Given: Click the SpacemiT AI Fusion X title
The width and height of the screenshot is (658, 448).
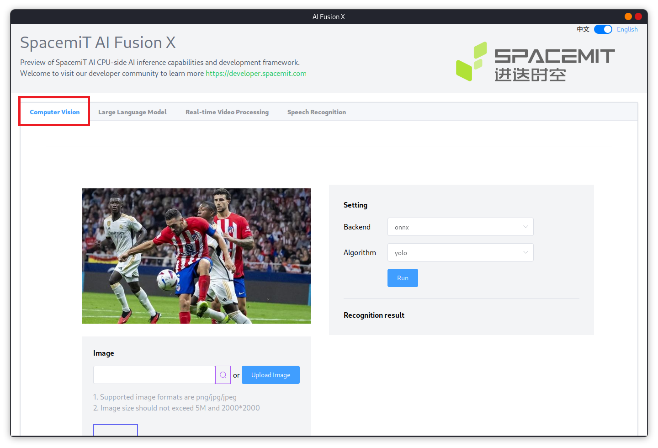Looking at the screenshot, I should pos(98,43).
